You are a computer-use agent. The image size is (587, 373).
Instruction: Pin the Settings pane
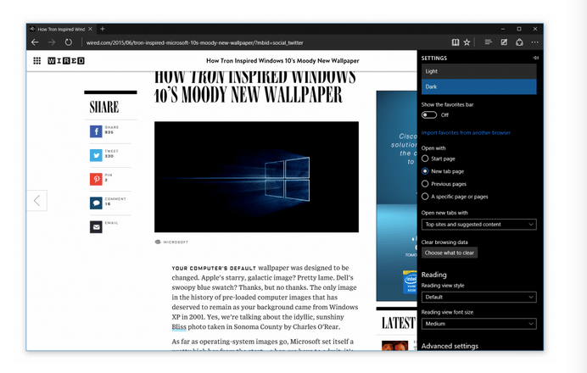[x=536, y=58]
